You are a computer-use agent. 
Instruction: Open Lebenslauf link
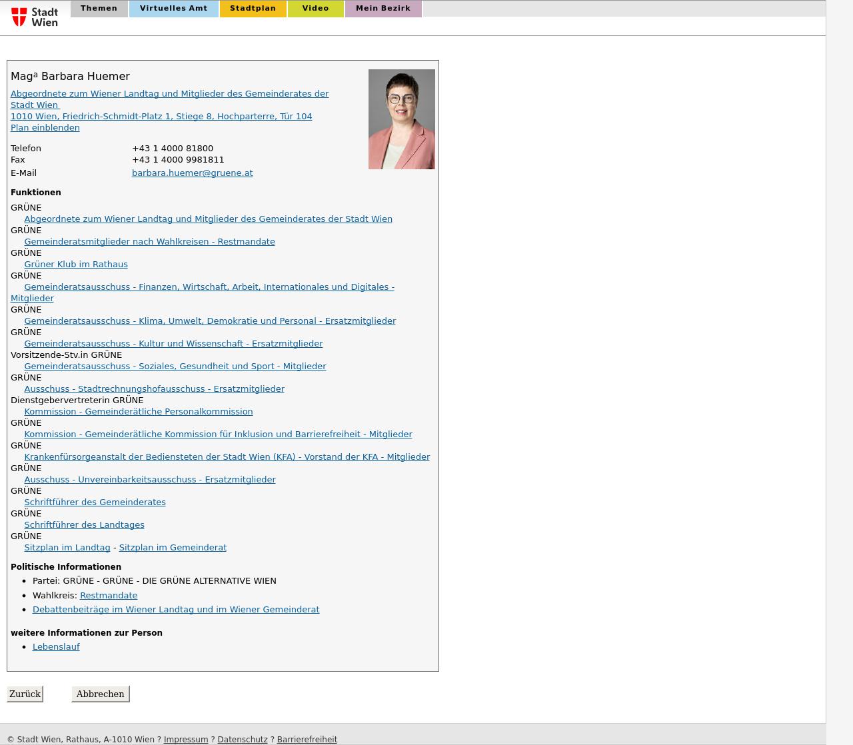tap(56, 647)
